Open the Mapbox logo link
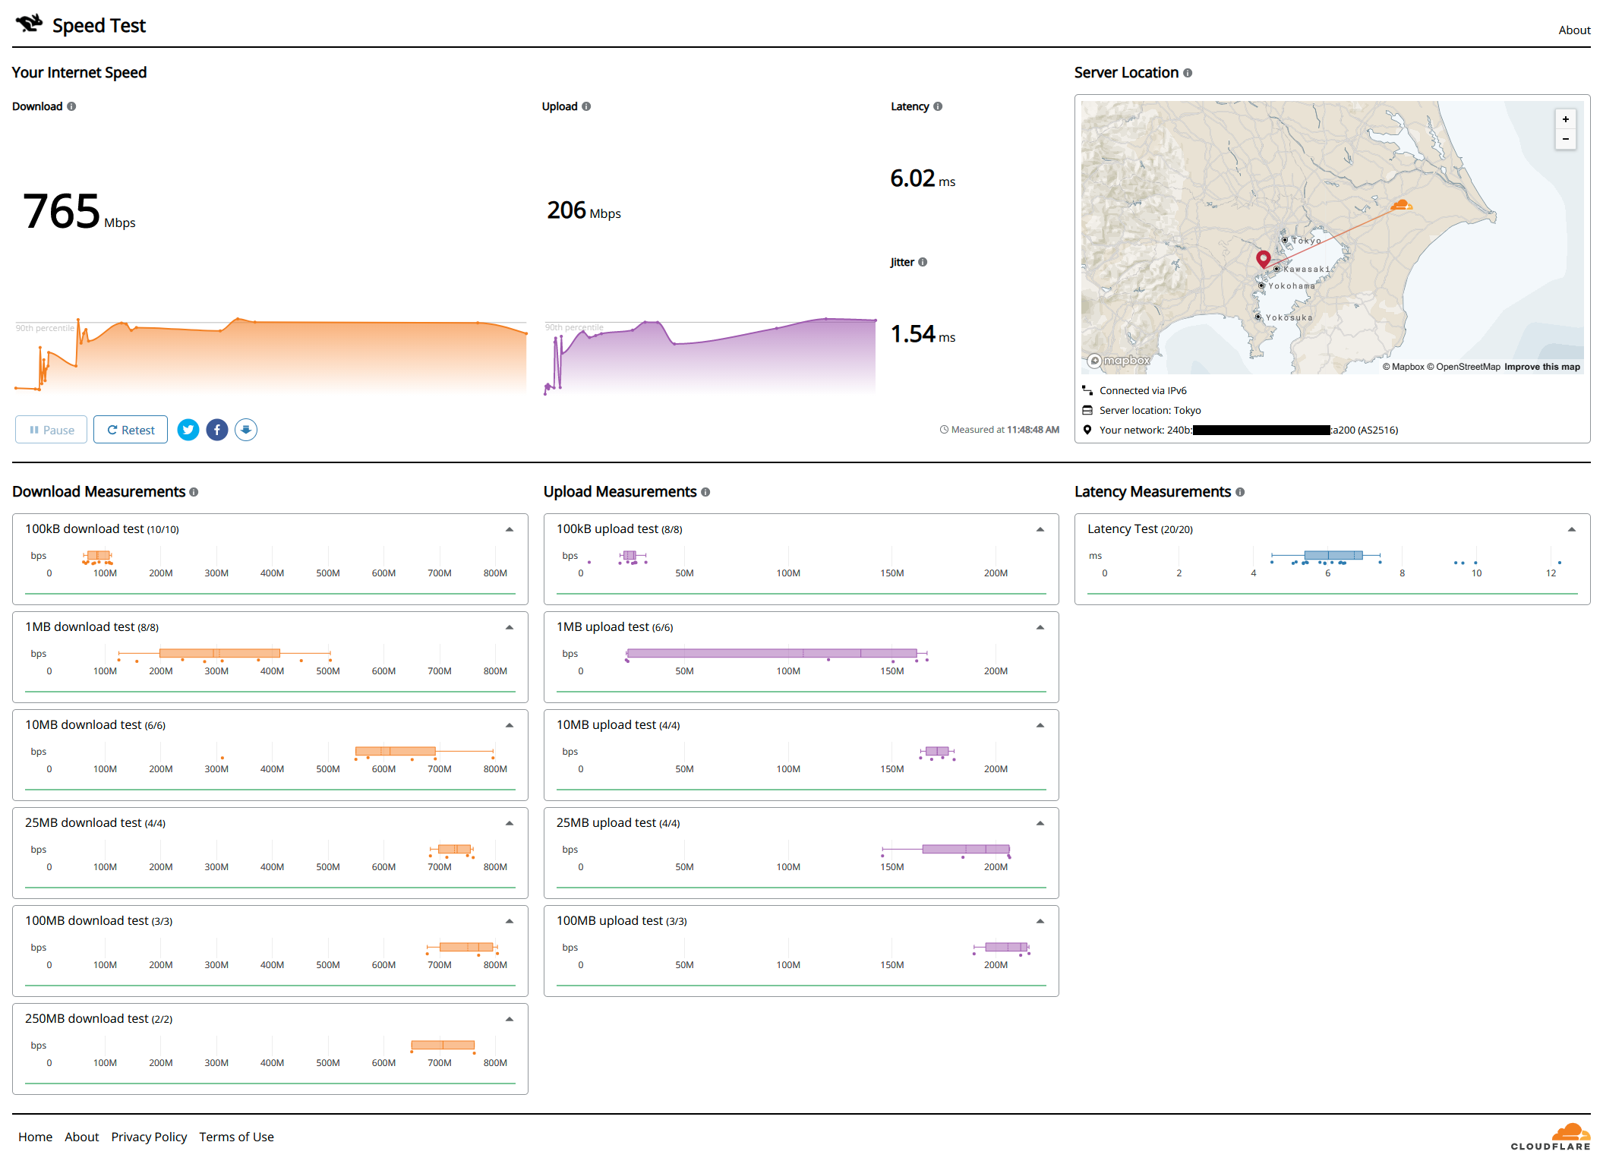The image size is (1603, 1164). point(1119,361)
